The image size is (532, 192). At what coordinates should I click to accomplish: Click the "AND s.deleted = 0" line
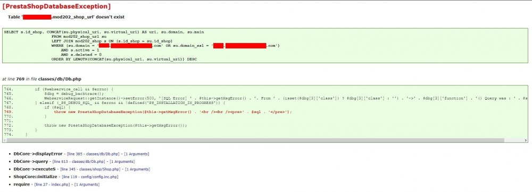point(81,55)
